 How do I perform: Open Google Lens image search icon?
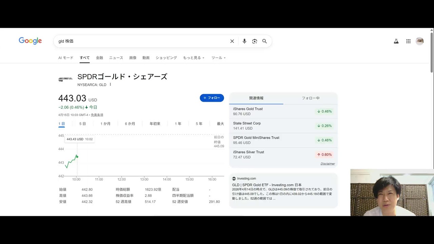tap(255, 41)
